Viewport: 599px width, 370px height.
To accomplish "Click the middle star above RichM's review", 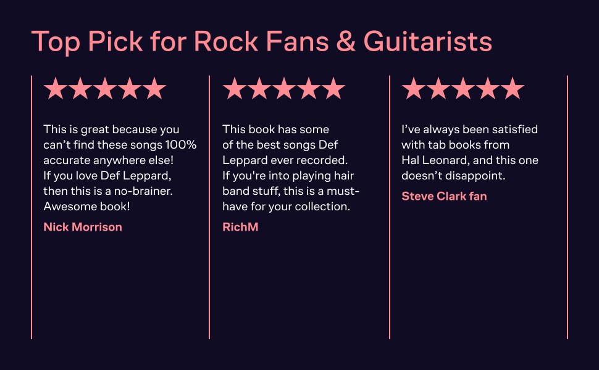I will tap(284, 89).
